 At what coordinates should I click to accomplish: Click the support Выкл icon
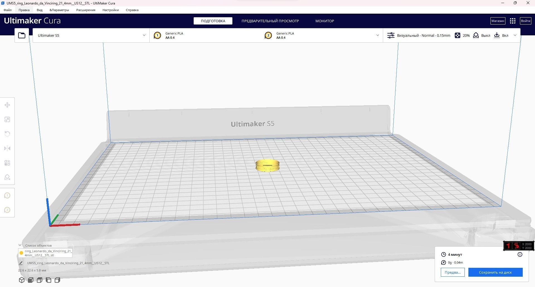pyautogui.click(x=476, y=35)
